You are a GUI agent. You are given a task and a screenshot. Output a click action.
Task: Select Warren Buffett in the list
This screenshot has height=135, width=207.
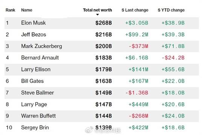pyautogui.click(x=38, y=116)
